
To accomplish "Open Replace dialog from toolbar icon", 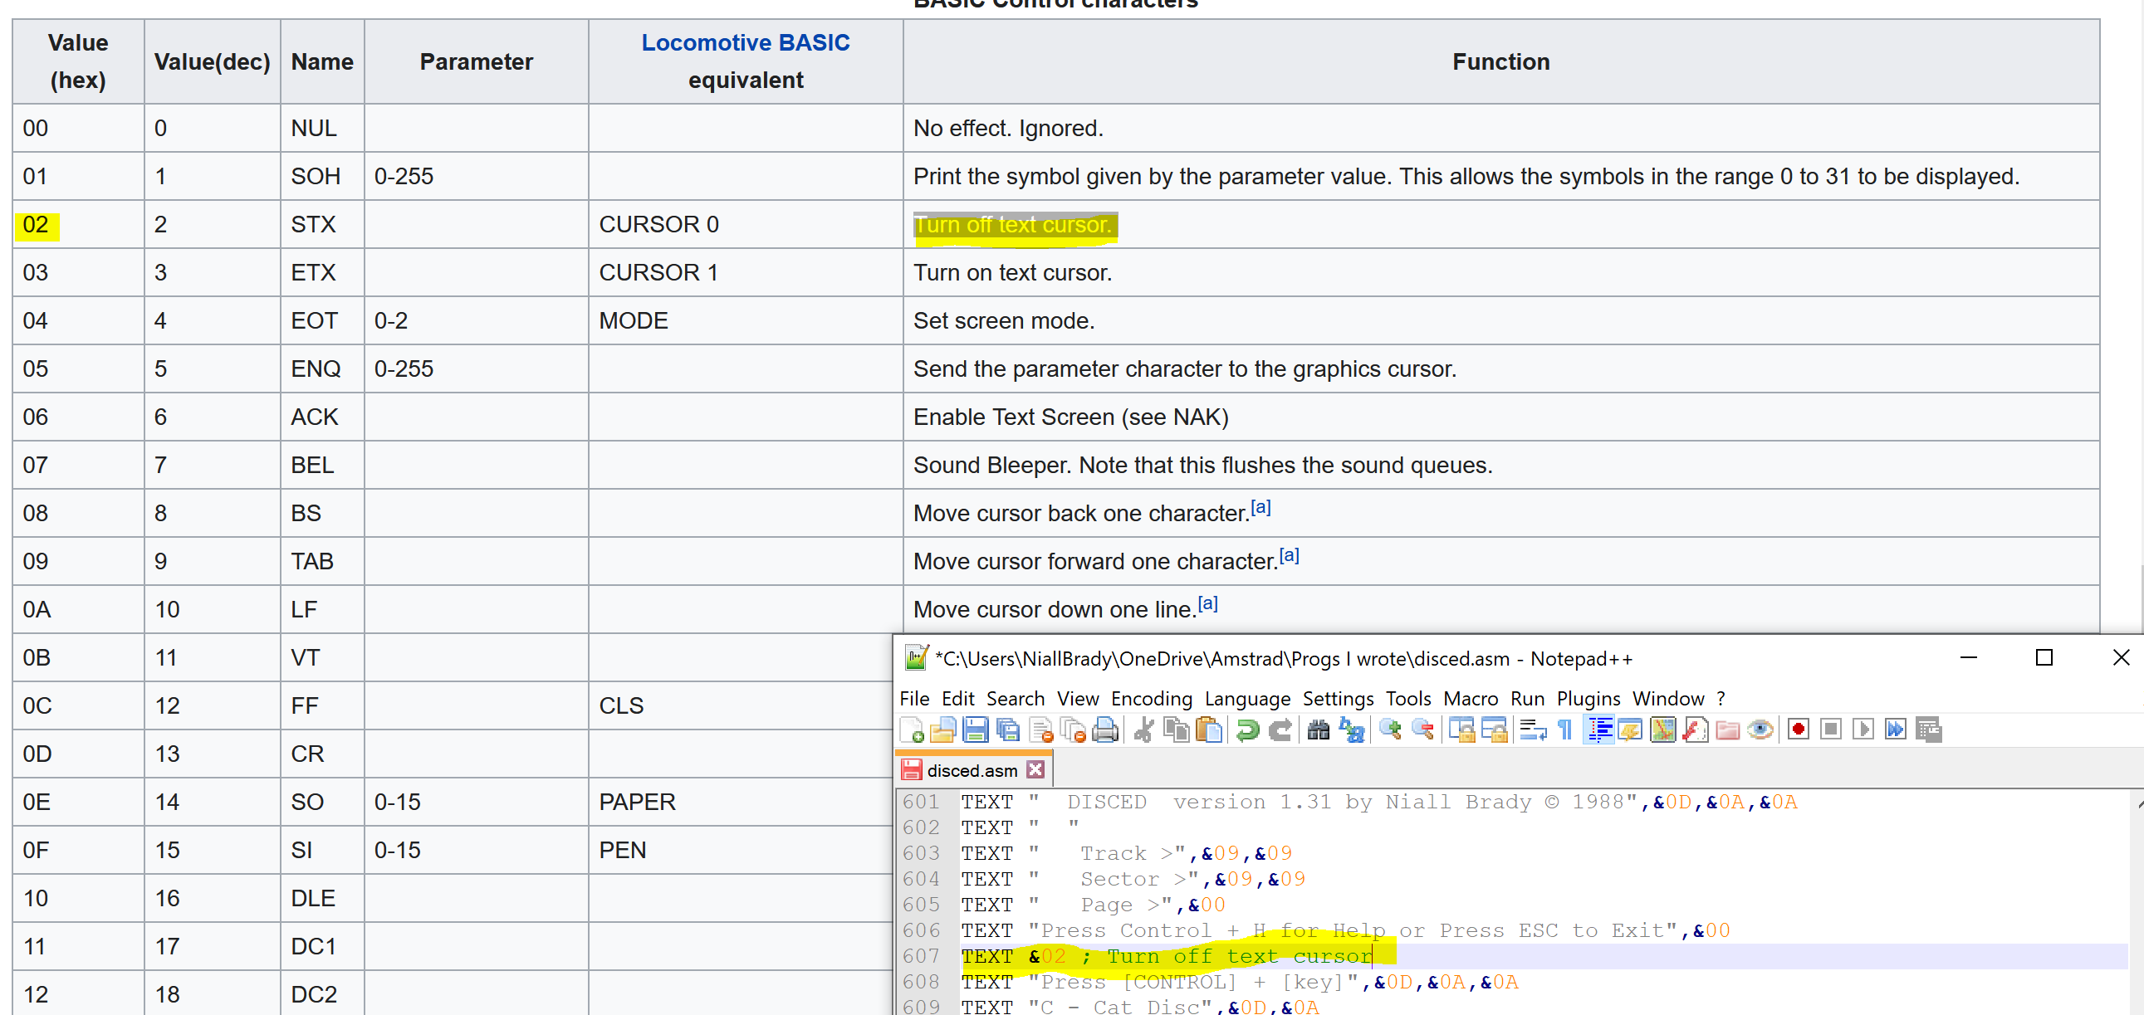I will click(1352, 730).
